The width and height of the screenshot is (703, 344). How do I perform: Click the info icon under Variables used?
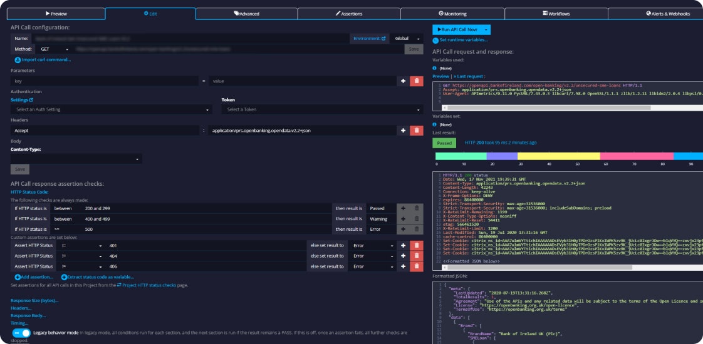435,68
